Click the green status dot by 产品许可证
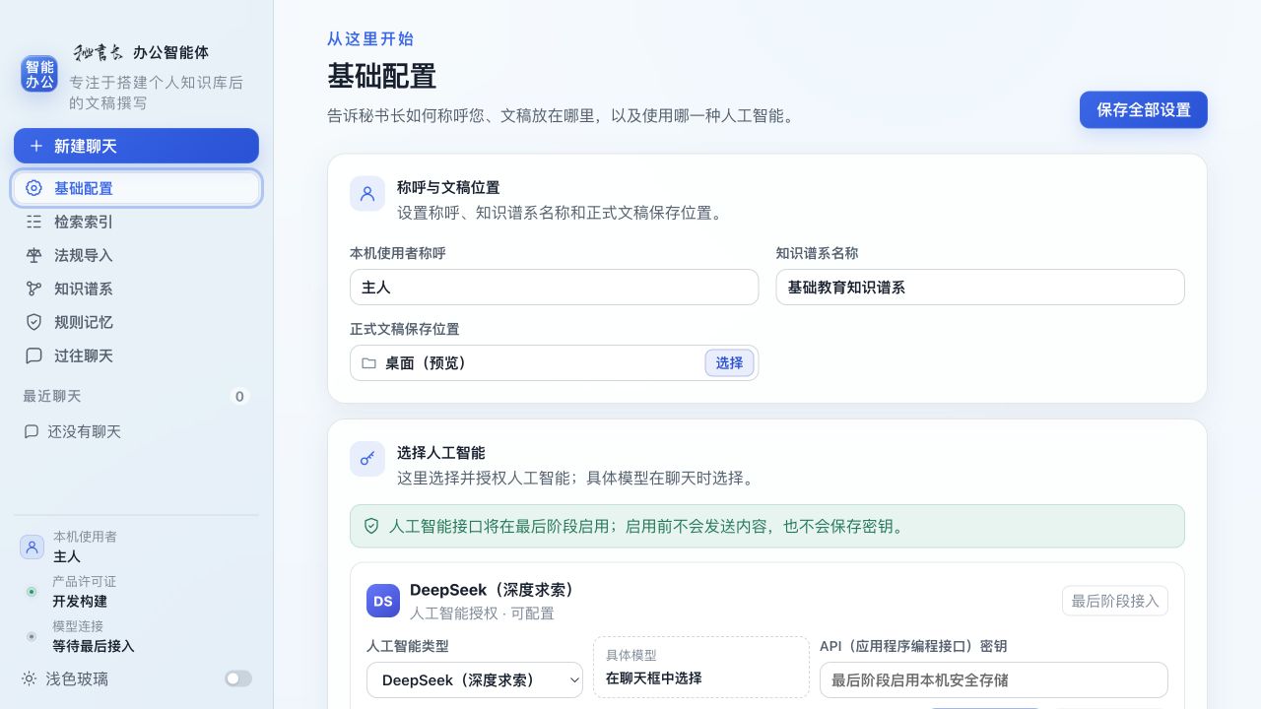The height and width of the screenshot is (709, 1261). [x=32, y=592]
